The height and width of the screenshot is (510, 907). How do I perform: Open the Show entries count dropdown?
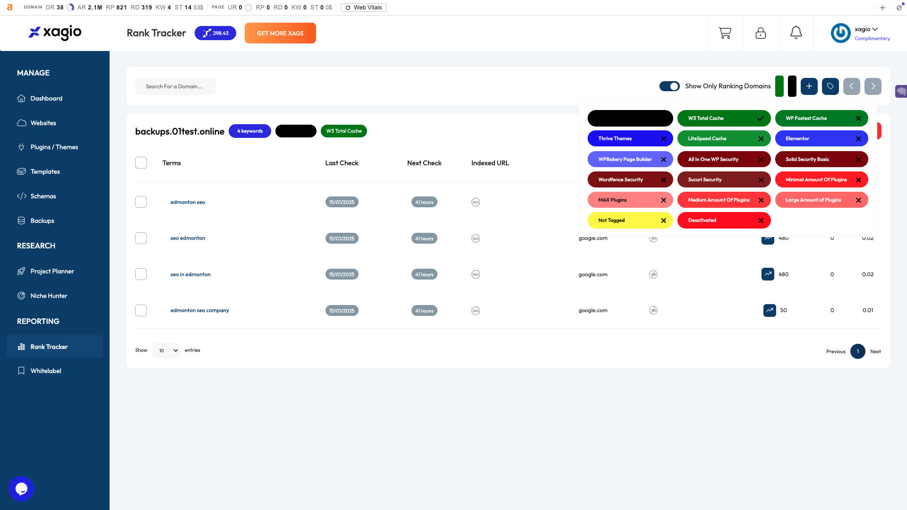tap(166, 350)
